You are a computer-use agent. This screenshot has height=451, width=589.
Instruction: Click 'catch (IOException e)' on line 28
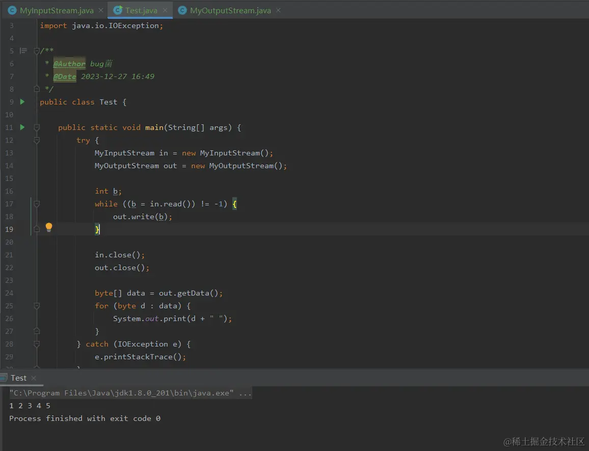click(x=133, y=344)
